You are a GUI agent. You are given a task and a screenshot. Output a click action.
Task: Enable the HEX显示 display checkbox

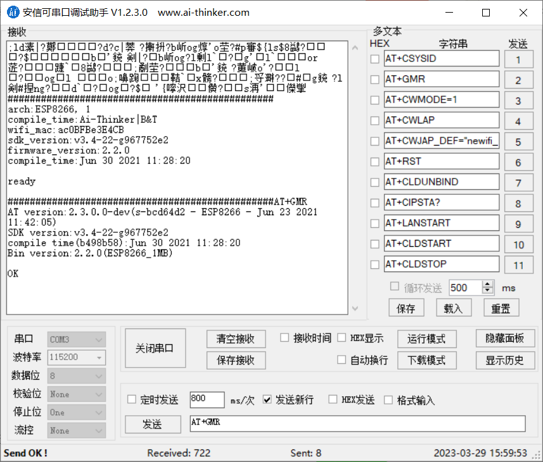click(341, 338)
